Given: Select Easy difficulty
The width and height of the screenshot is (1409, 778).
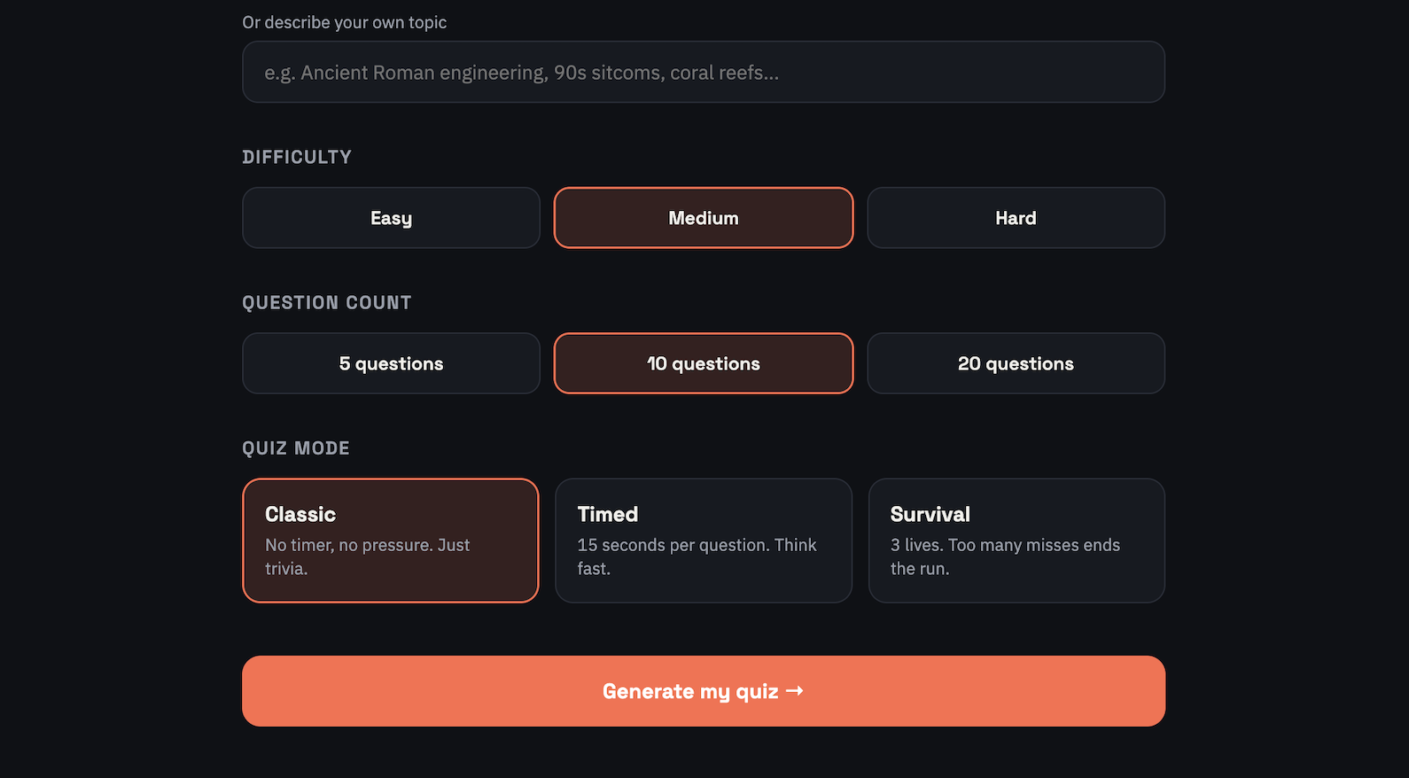Looking at the screenshot, I should click(x=391, y=218).
